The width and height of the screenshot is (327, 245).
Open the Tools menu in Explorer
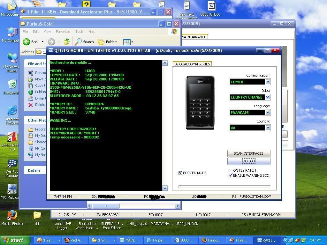pyautogui.click(x=80, y=32)
